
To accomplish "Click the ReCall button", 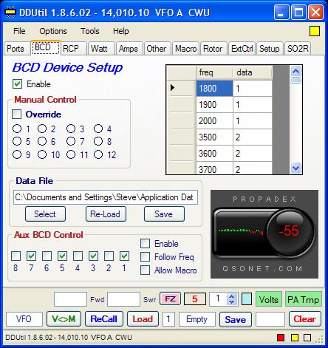I will [104, 319].
